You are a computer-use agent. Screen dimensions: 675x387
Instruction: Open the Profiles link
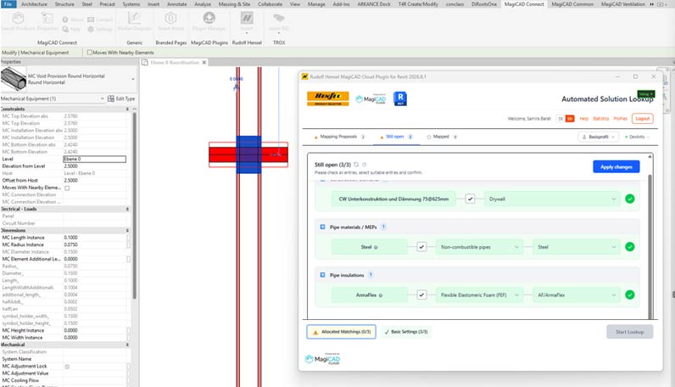coord(621,119)
